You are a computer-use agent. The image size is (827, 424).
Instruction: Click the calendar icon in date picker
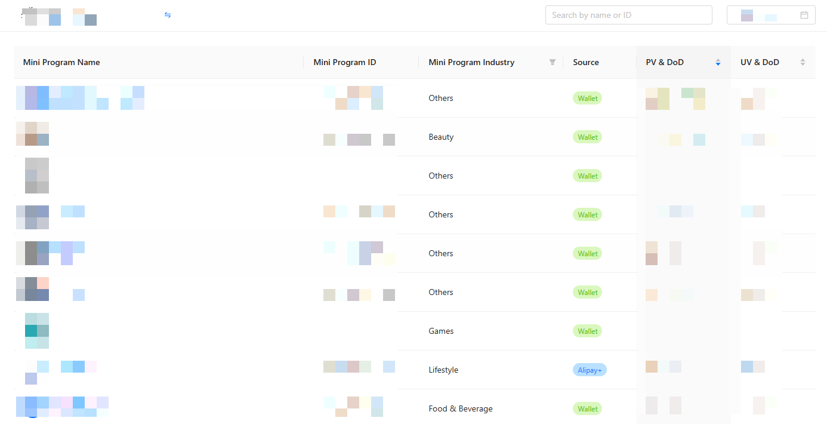coord(804,15)
